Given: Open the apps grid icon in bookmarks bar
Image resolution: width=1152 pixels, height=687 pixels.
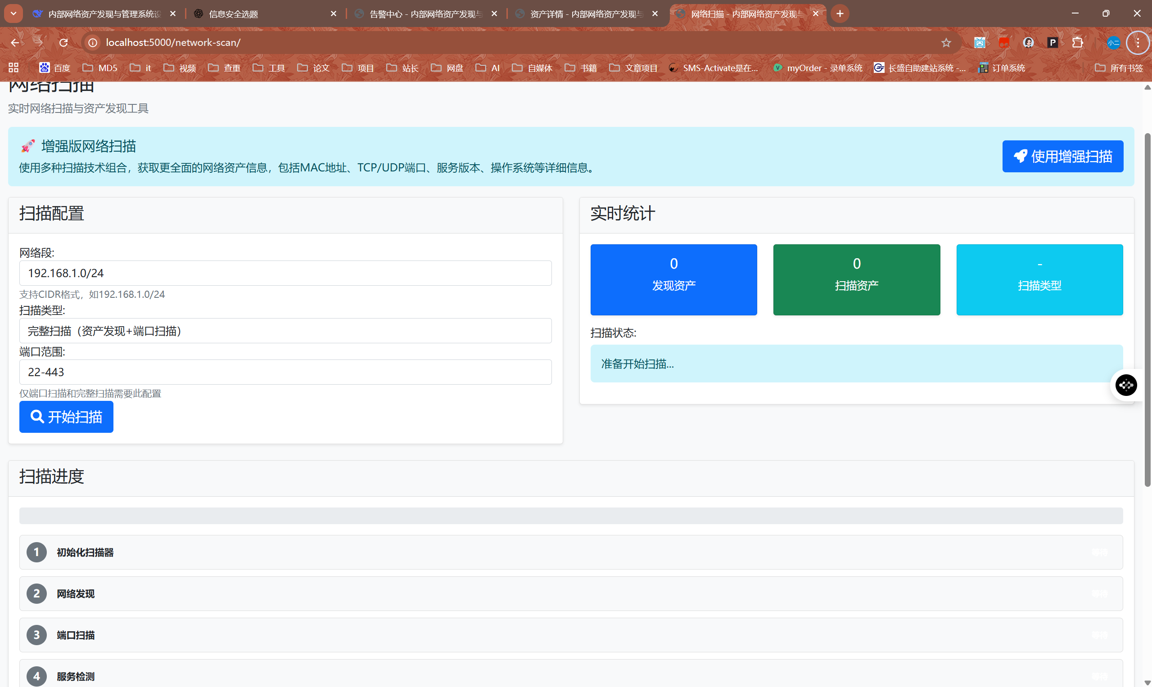Looking at the screenshot, I should 14,67.
